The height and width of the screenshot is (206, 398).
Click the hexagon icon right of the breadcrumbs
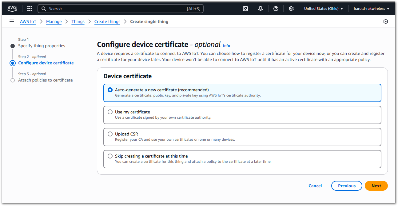[386, 21]
